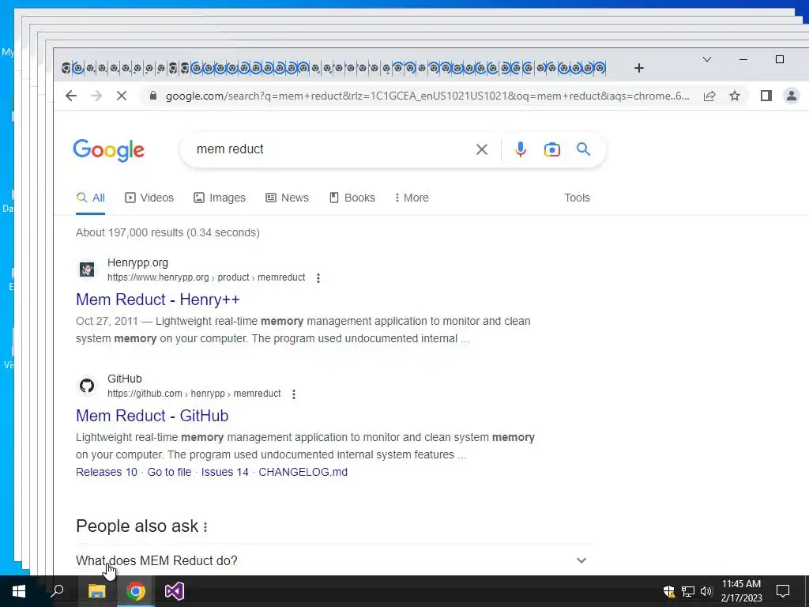Open the Mem Reduct - Henry++ link
The width and height of the screenshot is (809, 607).
coord(158,300)
